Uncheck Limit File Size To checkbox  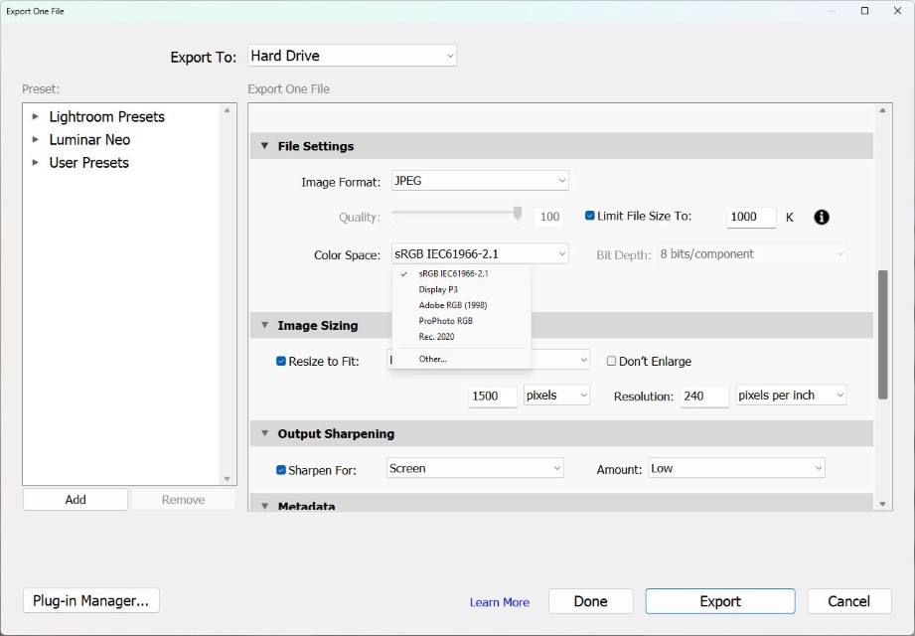(x=590, y=216)
